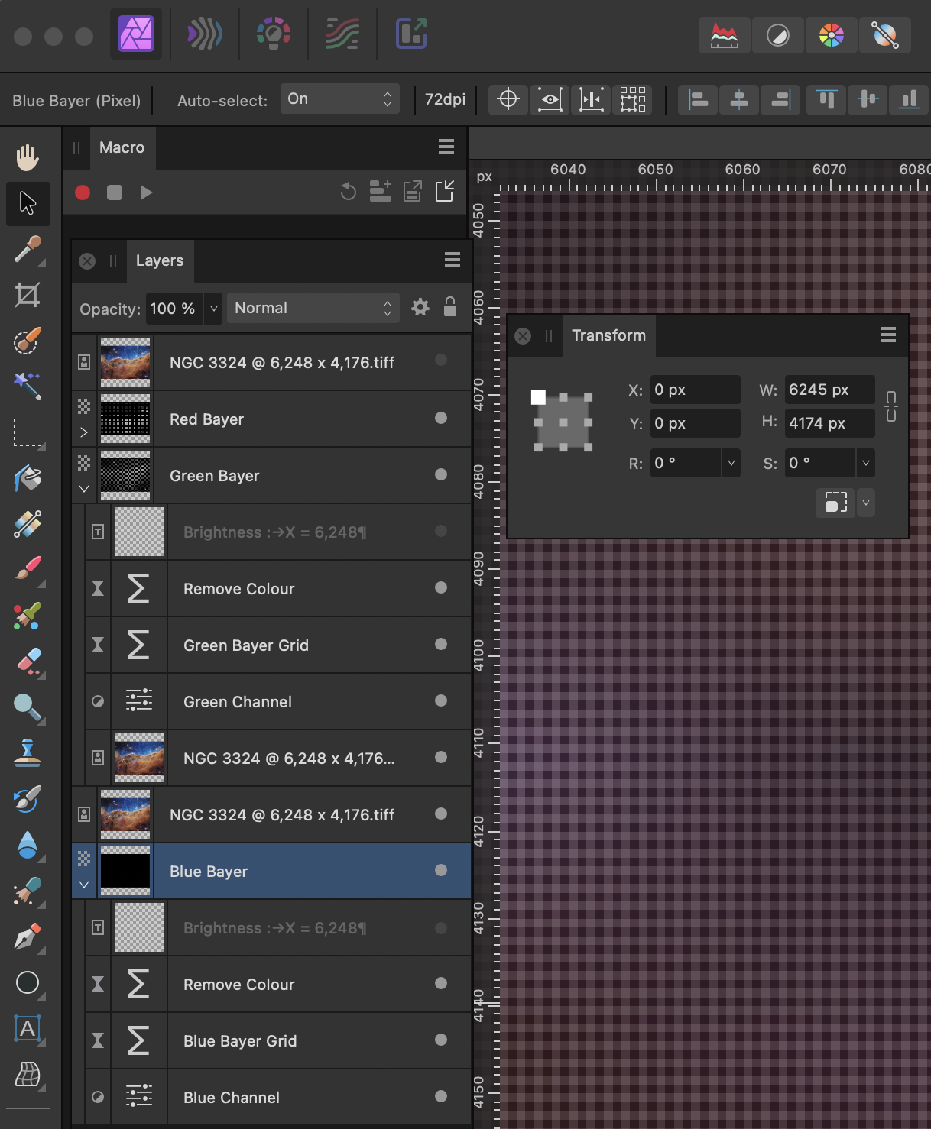Screen dimensions: 931x1129
Task: Click the Width input field
Action: (829, 390)
